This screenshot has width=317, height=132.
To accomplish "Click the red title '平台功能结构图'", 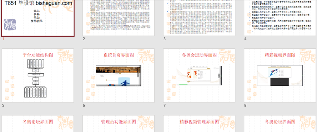I will [38, 55].
